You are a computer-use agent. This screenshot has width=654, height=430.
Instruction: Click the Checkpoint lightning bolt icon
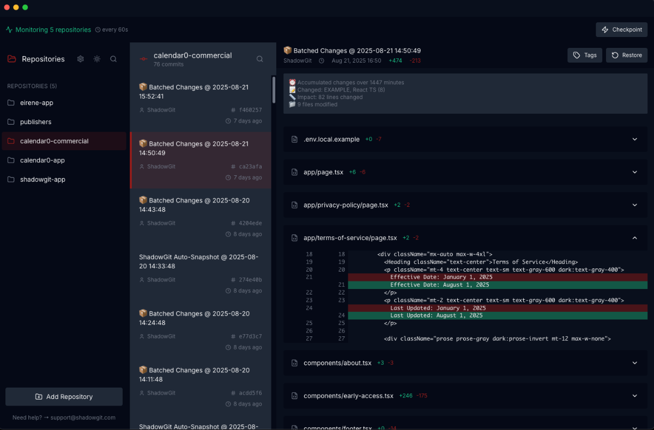[x=605, y=29]
